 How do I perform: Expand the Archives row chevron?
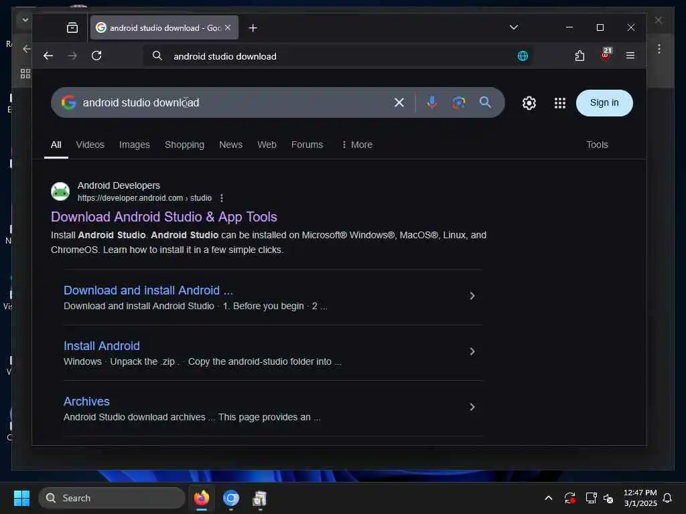[472, 407]
